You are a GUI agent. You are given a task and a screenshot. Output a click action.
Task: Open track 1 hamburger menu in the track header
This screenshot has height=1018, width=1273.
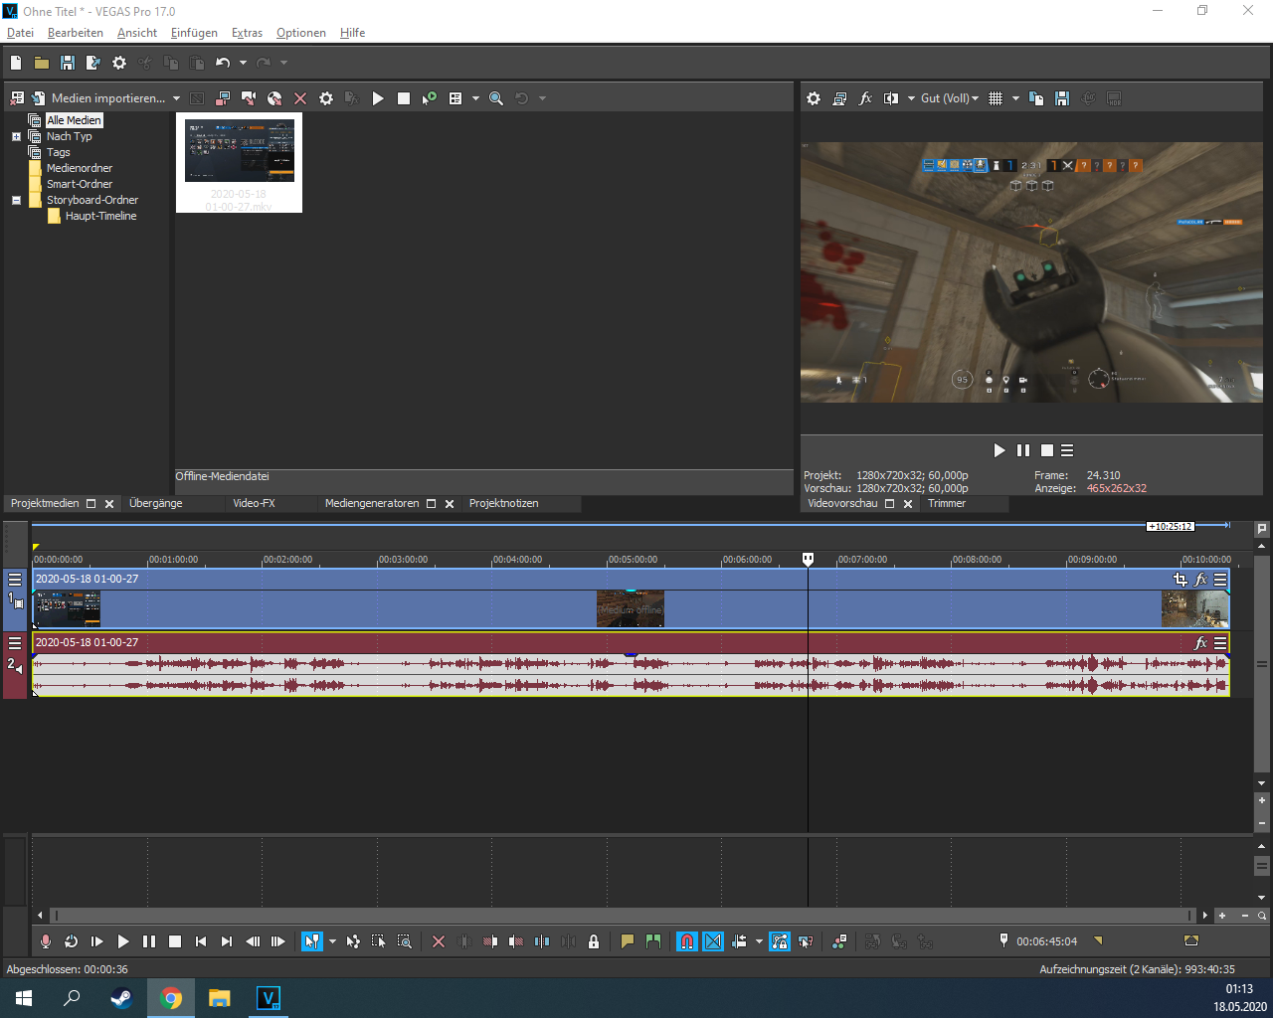pyautogui.click(x=15, y=579)
